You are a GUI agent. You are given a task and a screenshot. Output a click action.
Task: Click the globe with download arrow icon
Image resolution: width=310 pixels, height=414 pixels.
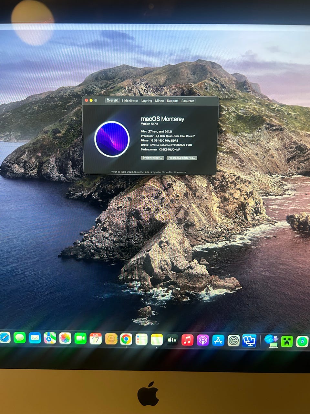[271, 341]
